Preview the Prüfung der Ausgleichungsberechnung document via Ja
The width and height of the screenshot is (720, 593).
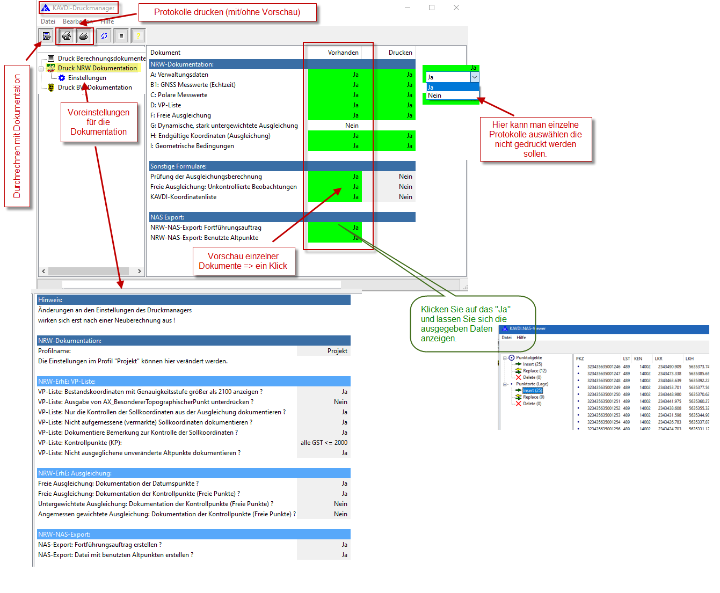tap(355, 177)
